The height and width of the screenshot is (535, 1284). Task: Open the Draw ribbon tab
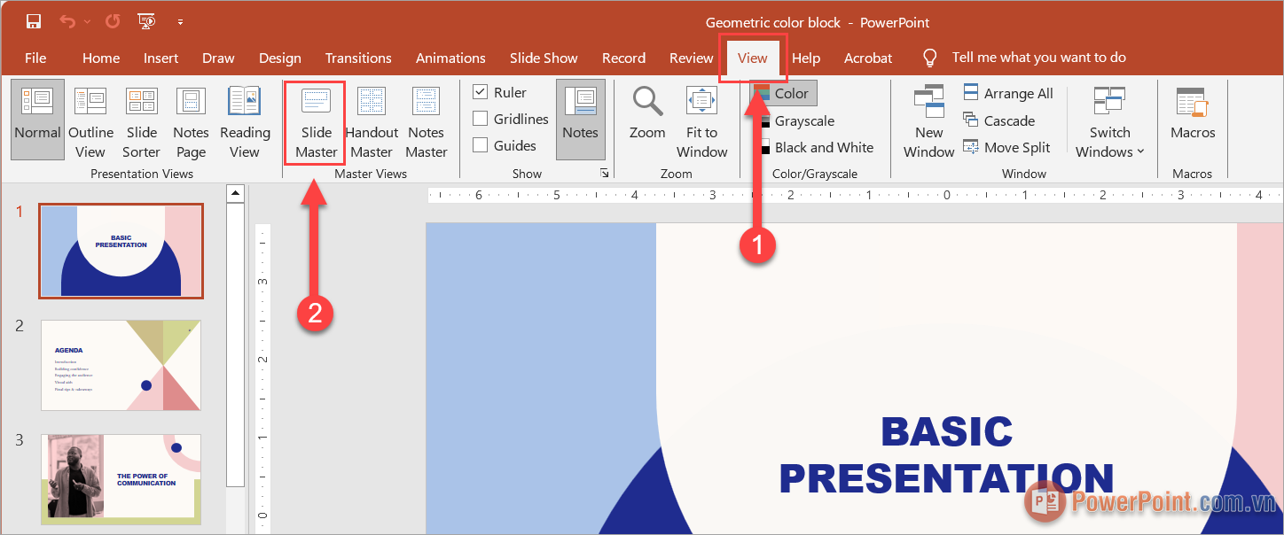point(218,58)
